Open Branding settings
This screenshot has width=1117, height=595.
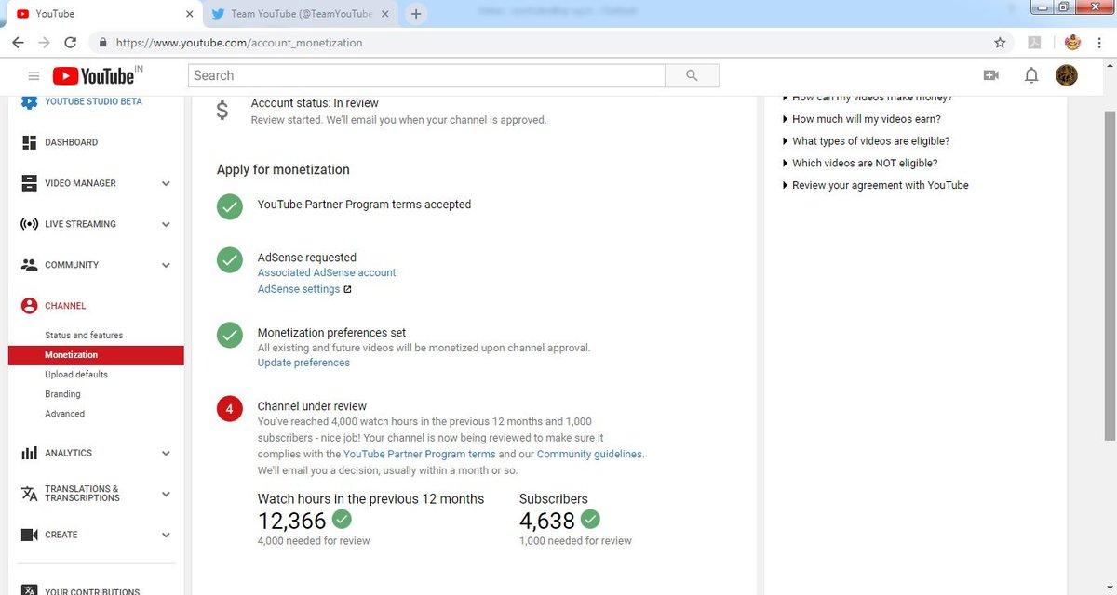(62, 394)
